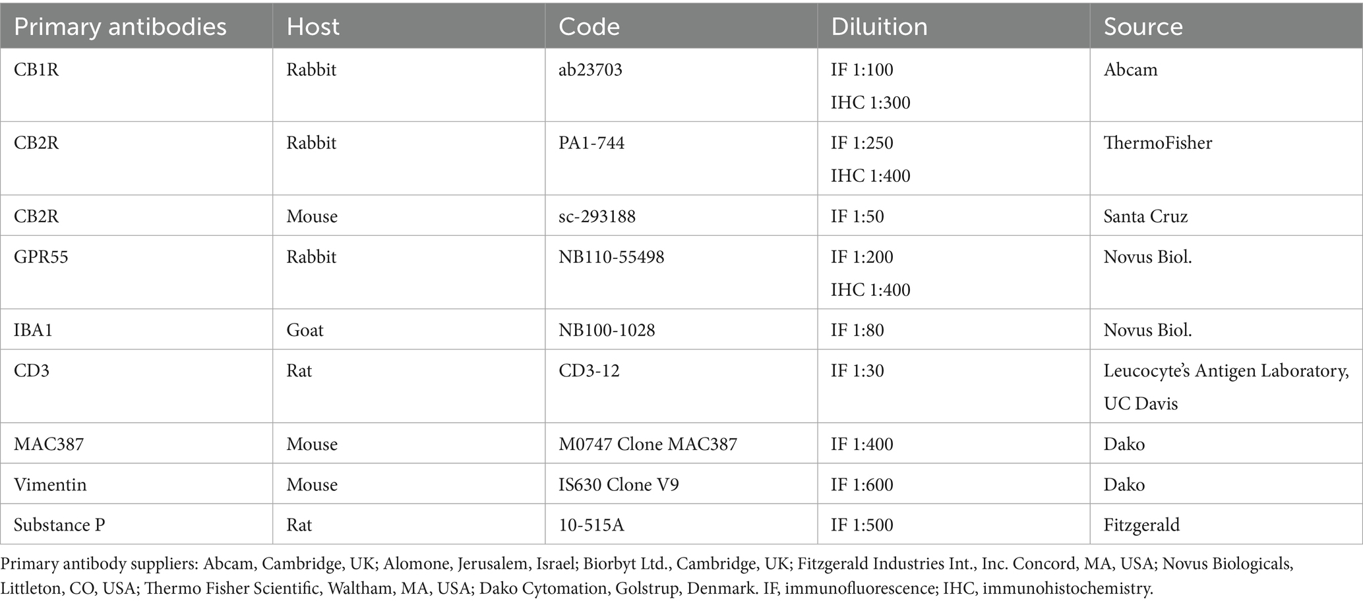Select the Goat host cell
Image resolution: width=1363 pixels, height=603 pixels.
coord(305,330)
